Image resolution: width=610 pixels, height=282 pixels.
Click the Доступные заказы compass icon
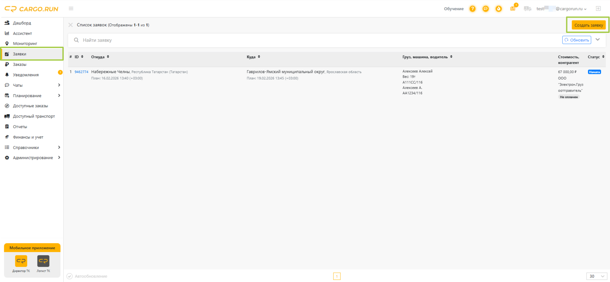click(x=7, y=106)
